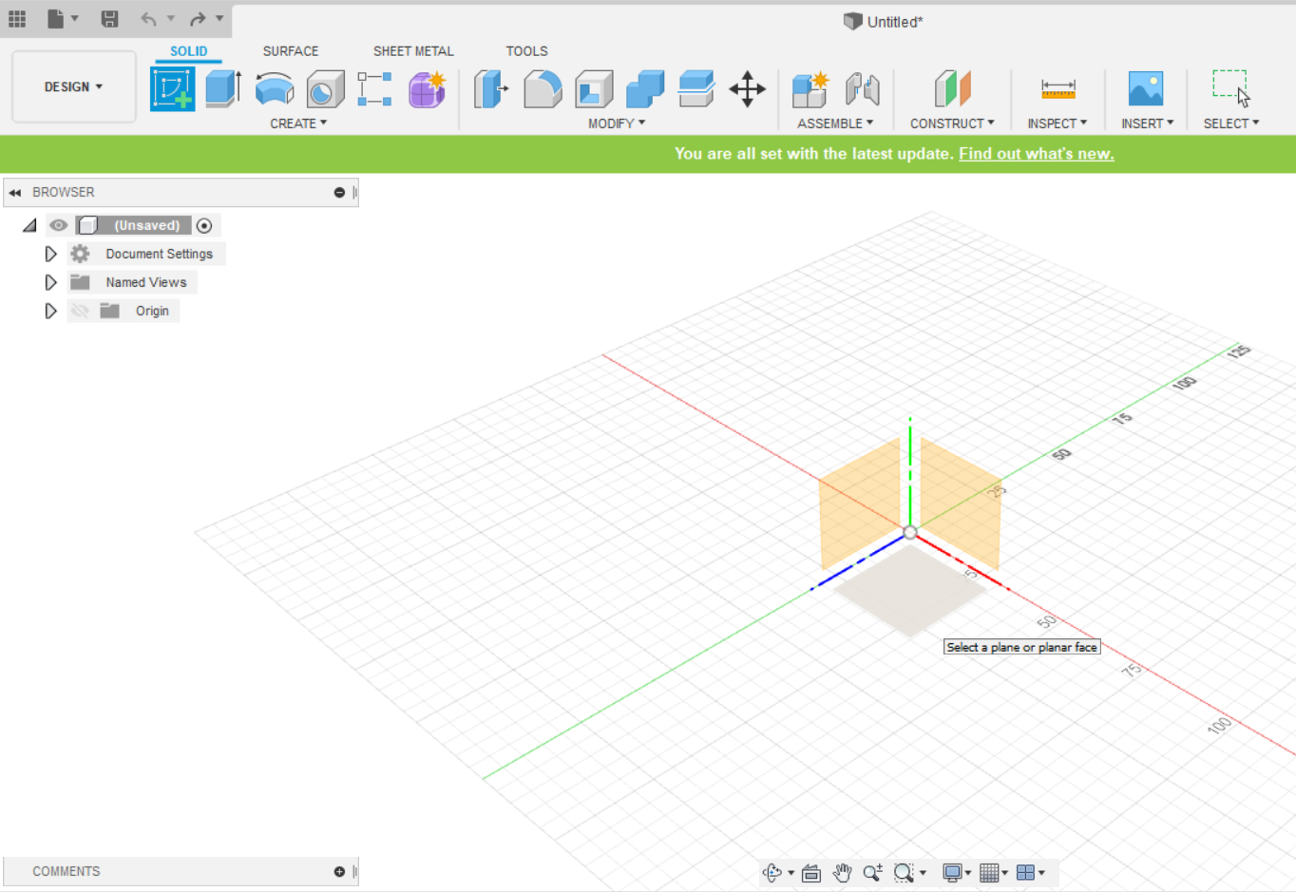Click the Browser panel round options icon
The image size is (1296, 892).
click(339, 193)
